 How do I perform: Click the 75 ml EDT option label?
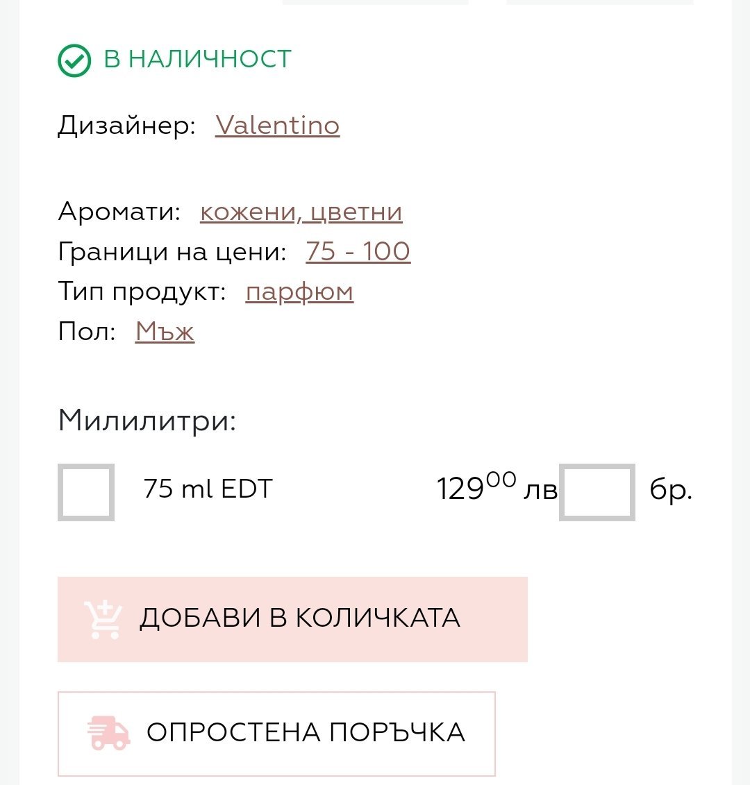(x=208, y=489)
